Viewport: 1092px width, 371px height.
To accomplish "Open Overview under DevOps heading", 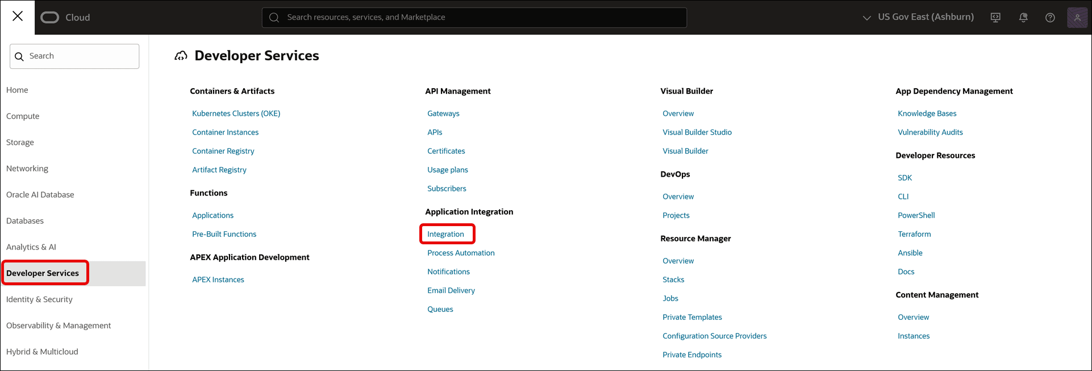I will (678, 197).
